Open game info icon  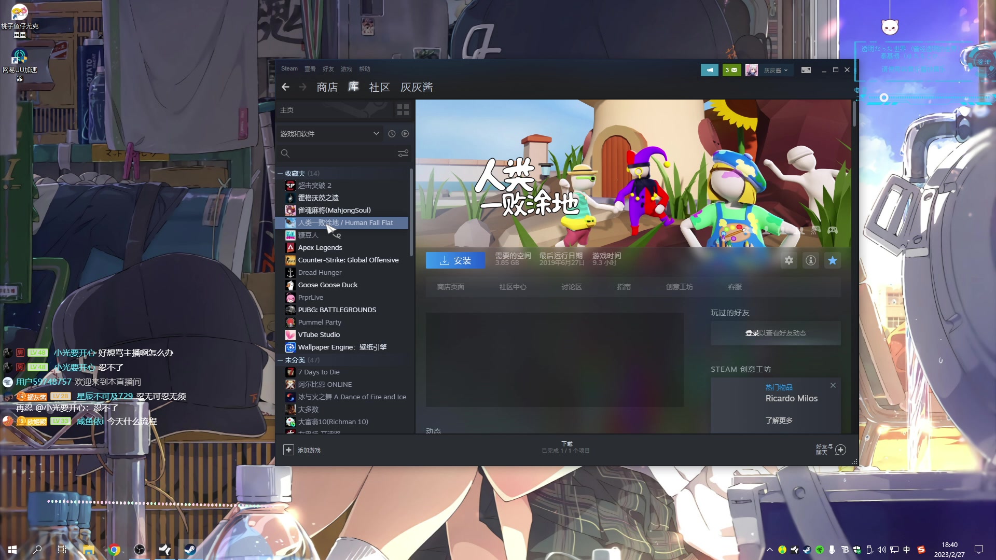coord(811,260)
